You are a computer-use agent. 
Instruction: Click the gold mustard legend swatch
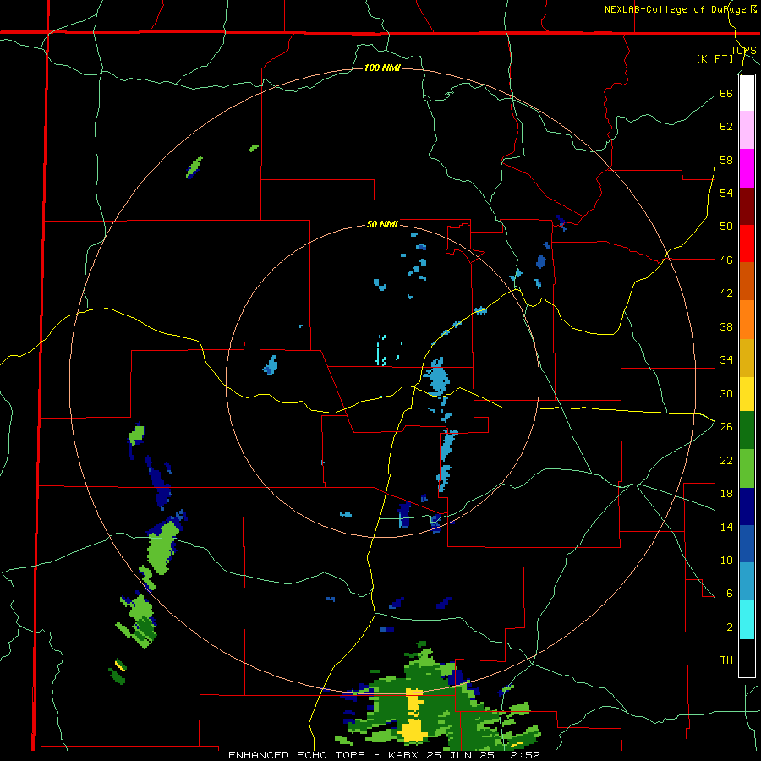(x=747, y=358)
